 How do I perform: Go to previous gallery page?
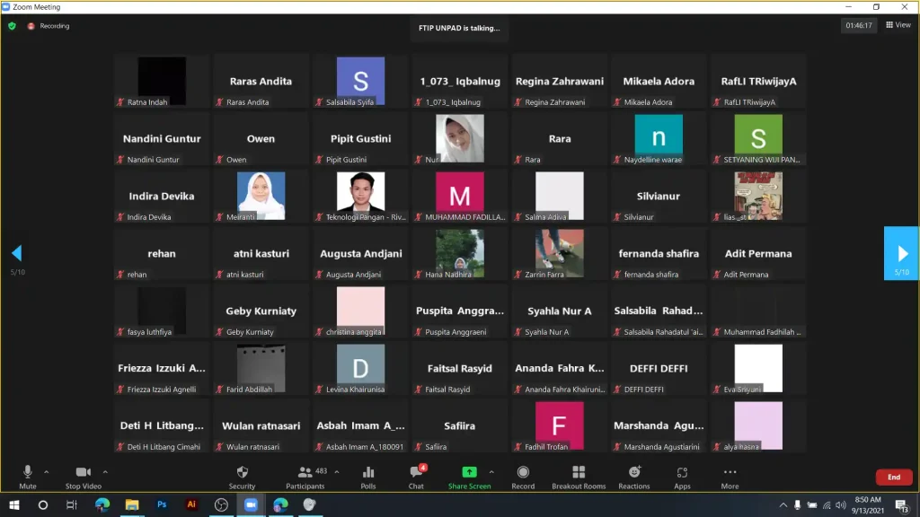coord(16,253)
